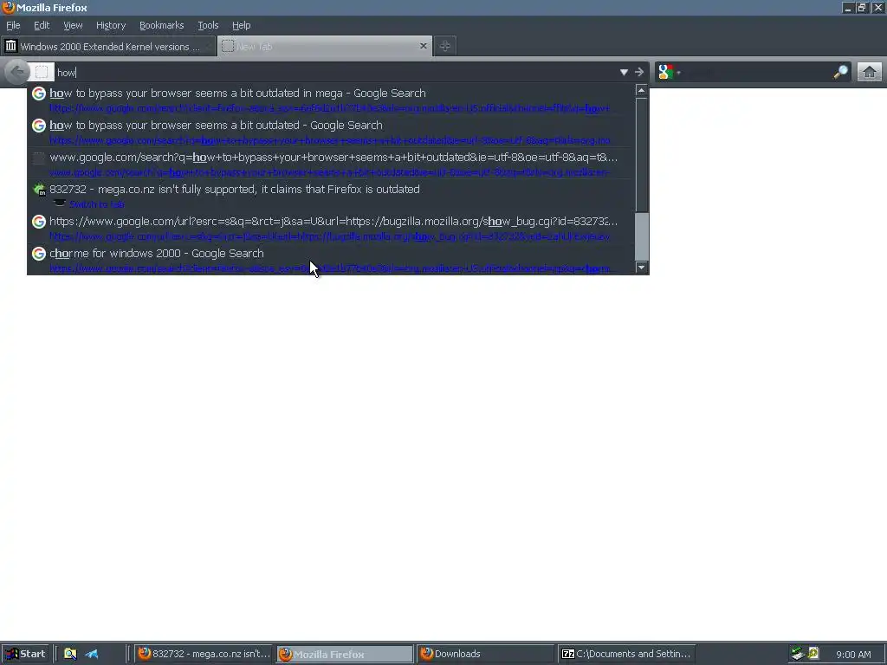Click the Home button icon
The height and width of the screenshot is (665, 887).
coord(870,73)
